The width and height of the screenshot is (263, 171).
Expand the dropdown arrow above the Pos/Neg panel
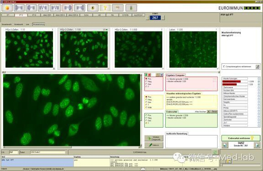click(161, 75)
